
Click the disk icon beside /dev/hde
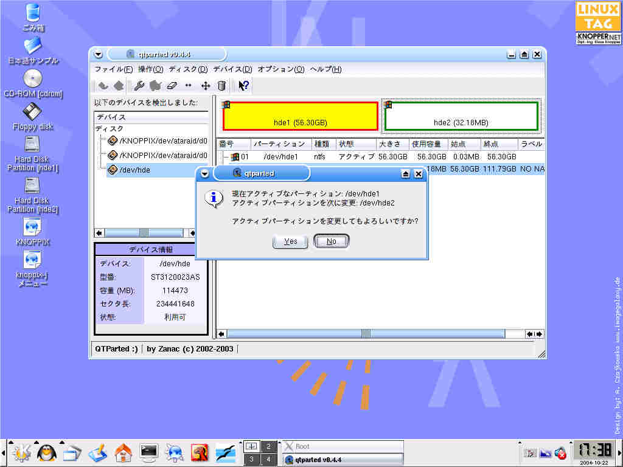pyautogui.click(x=113, y=170)
